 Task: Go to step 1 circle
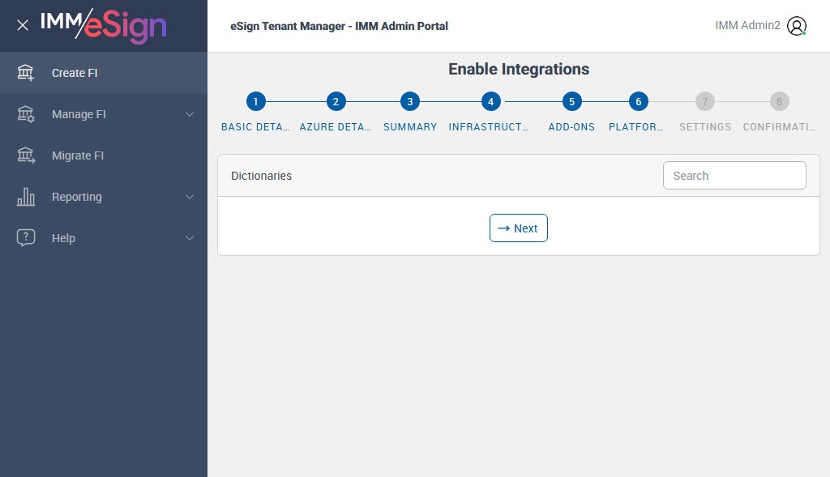click(255, 101)
